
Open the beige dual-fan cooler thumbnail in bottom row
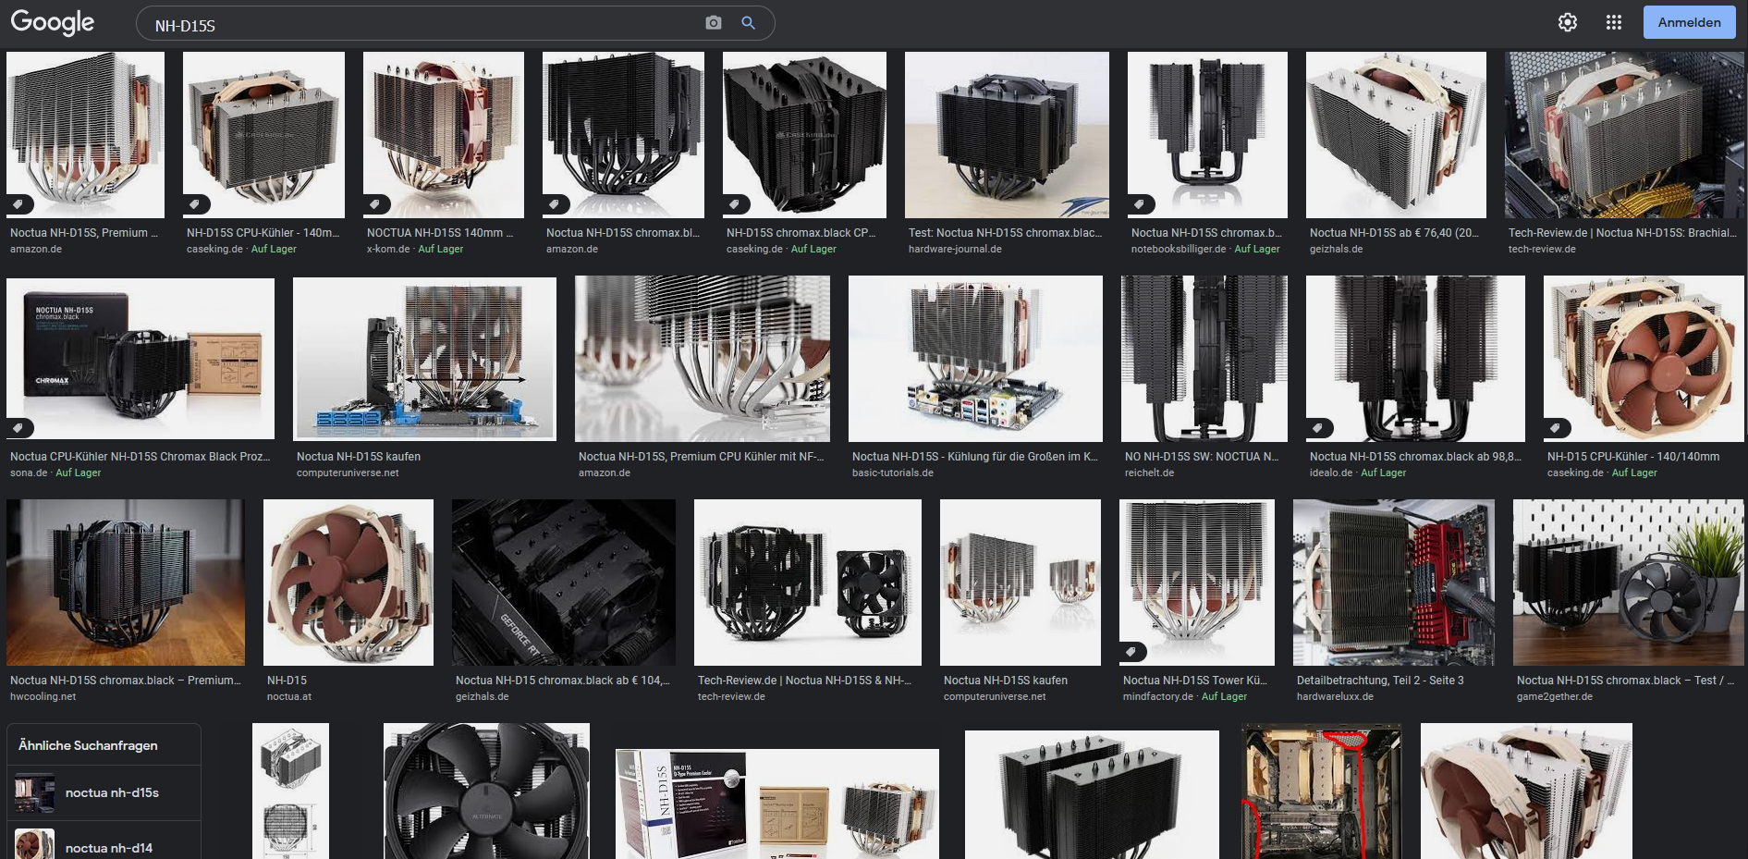(x=1526, y=792)
